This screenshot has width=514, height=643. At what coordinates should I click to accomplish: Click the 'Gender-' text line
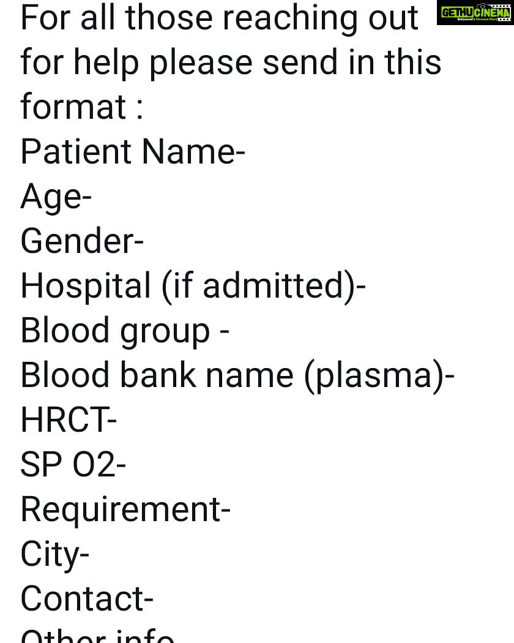pos(82,241)
